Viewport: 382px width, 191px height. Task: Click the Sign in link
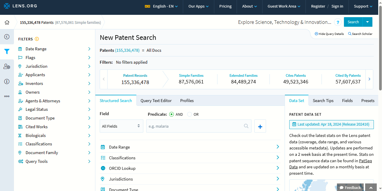[337, 6]
